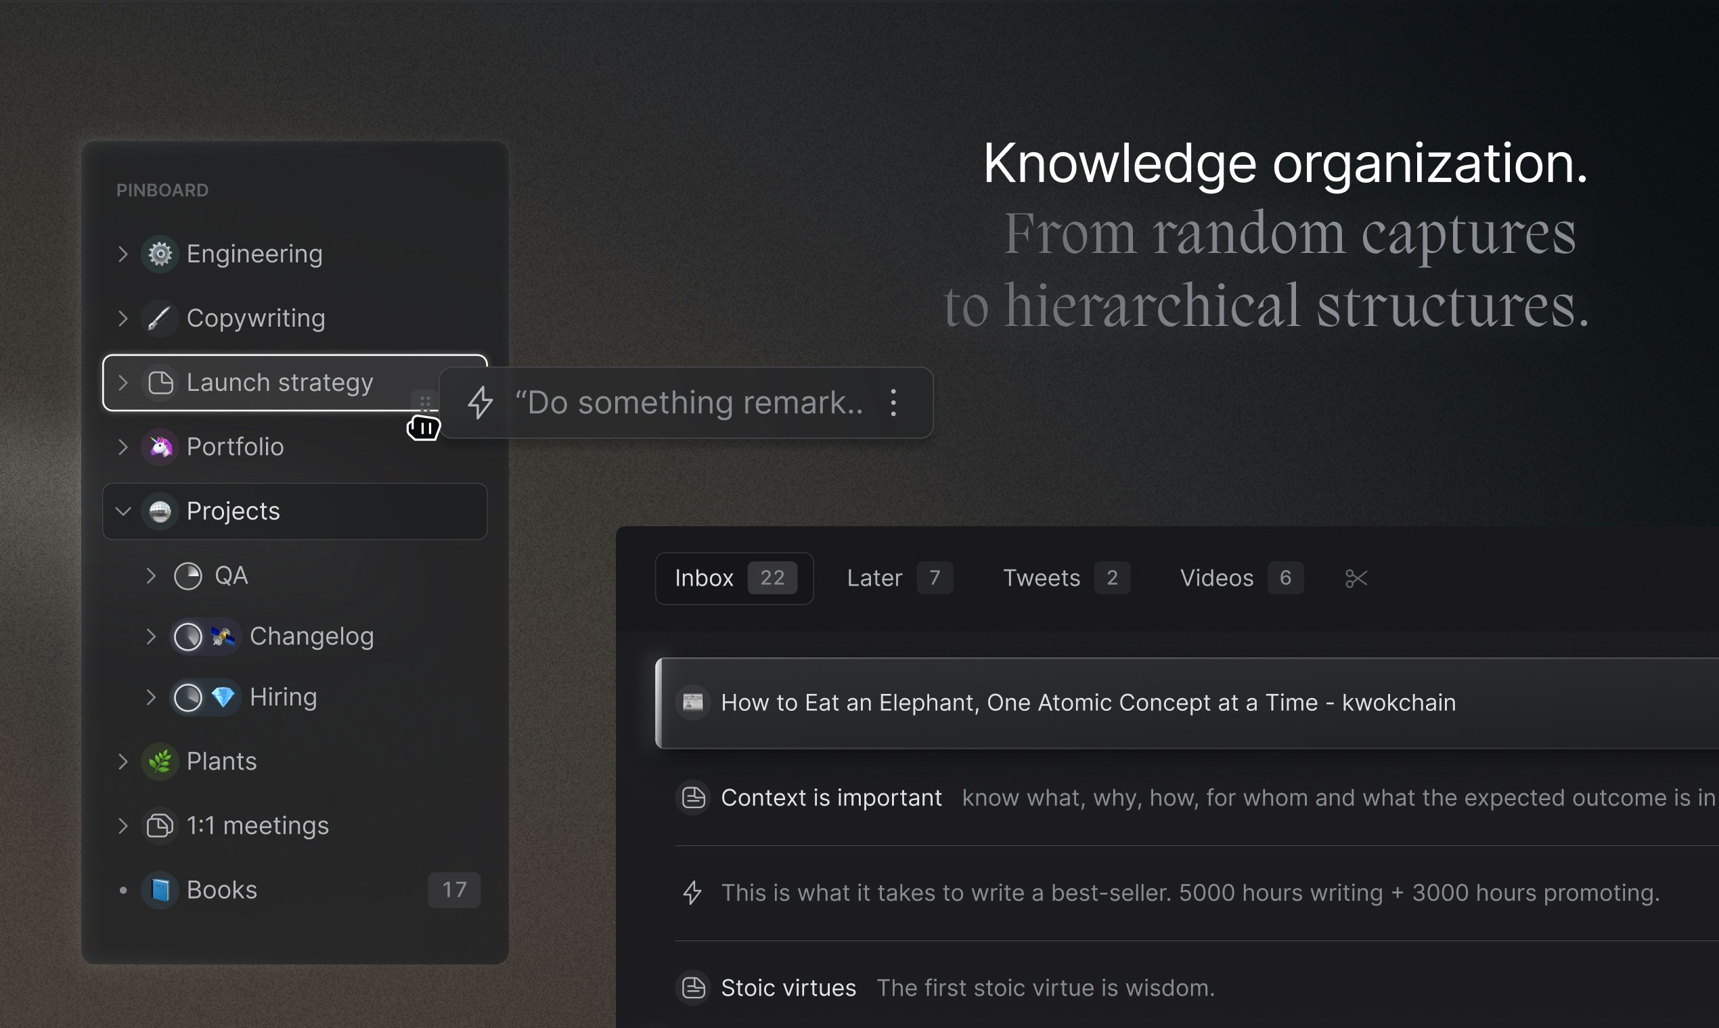Click the Books count badge 17

click(454, 890)
